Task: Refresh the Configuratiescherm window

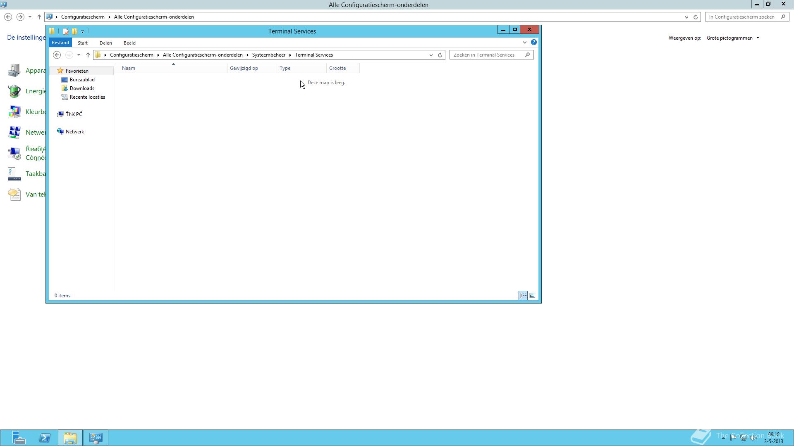Action: click(696, 17)
